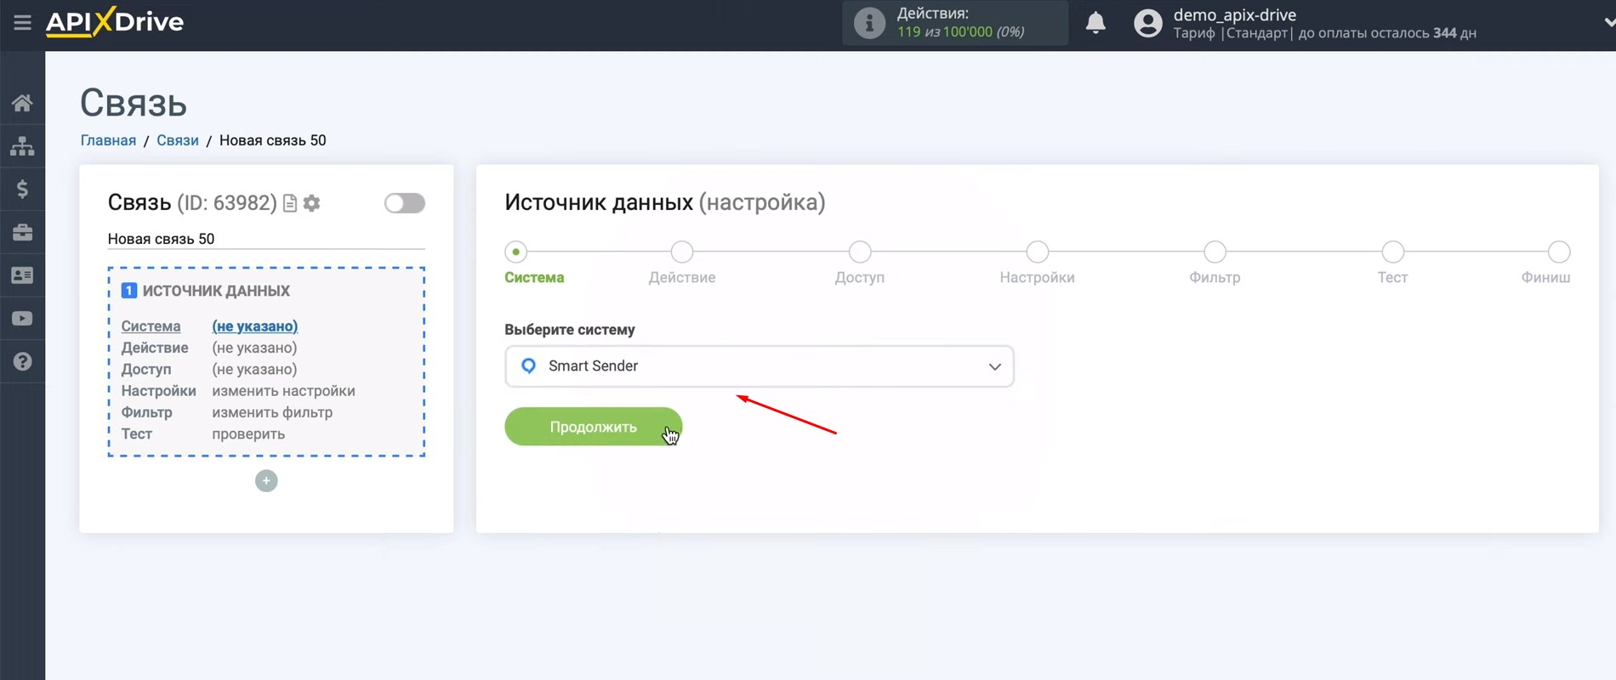
Task: Click the demo_apix-drive username
Action: (x=1235, y=14)
